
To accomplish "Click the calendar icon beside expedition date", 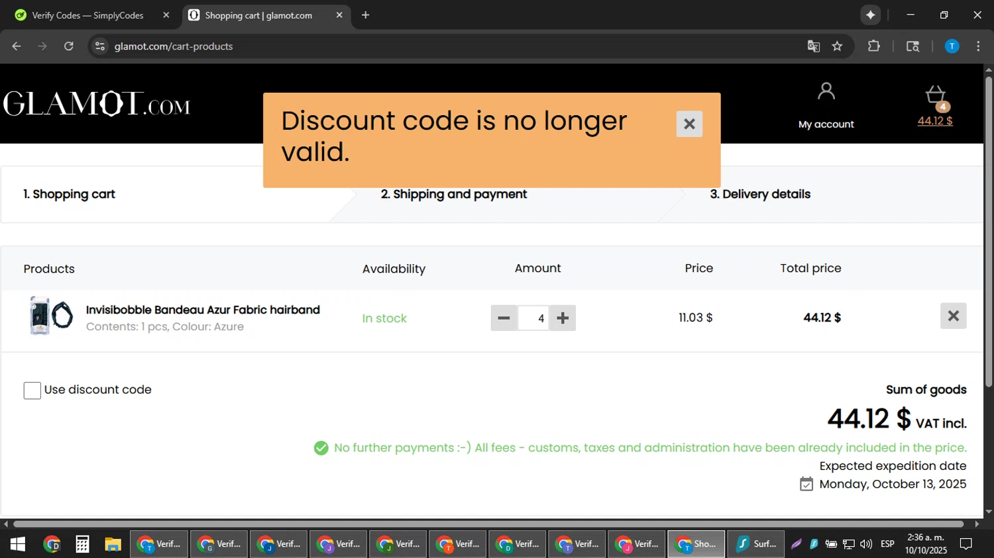I will [x=806, y=485].
